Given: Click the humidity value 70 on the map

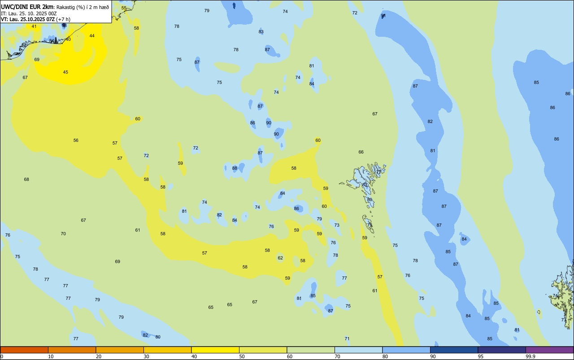Looking at the screenshot, I should click(63, 234).
